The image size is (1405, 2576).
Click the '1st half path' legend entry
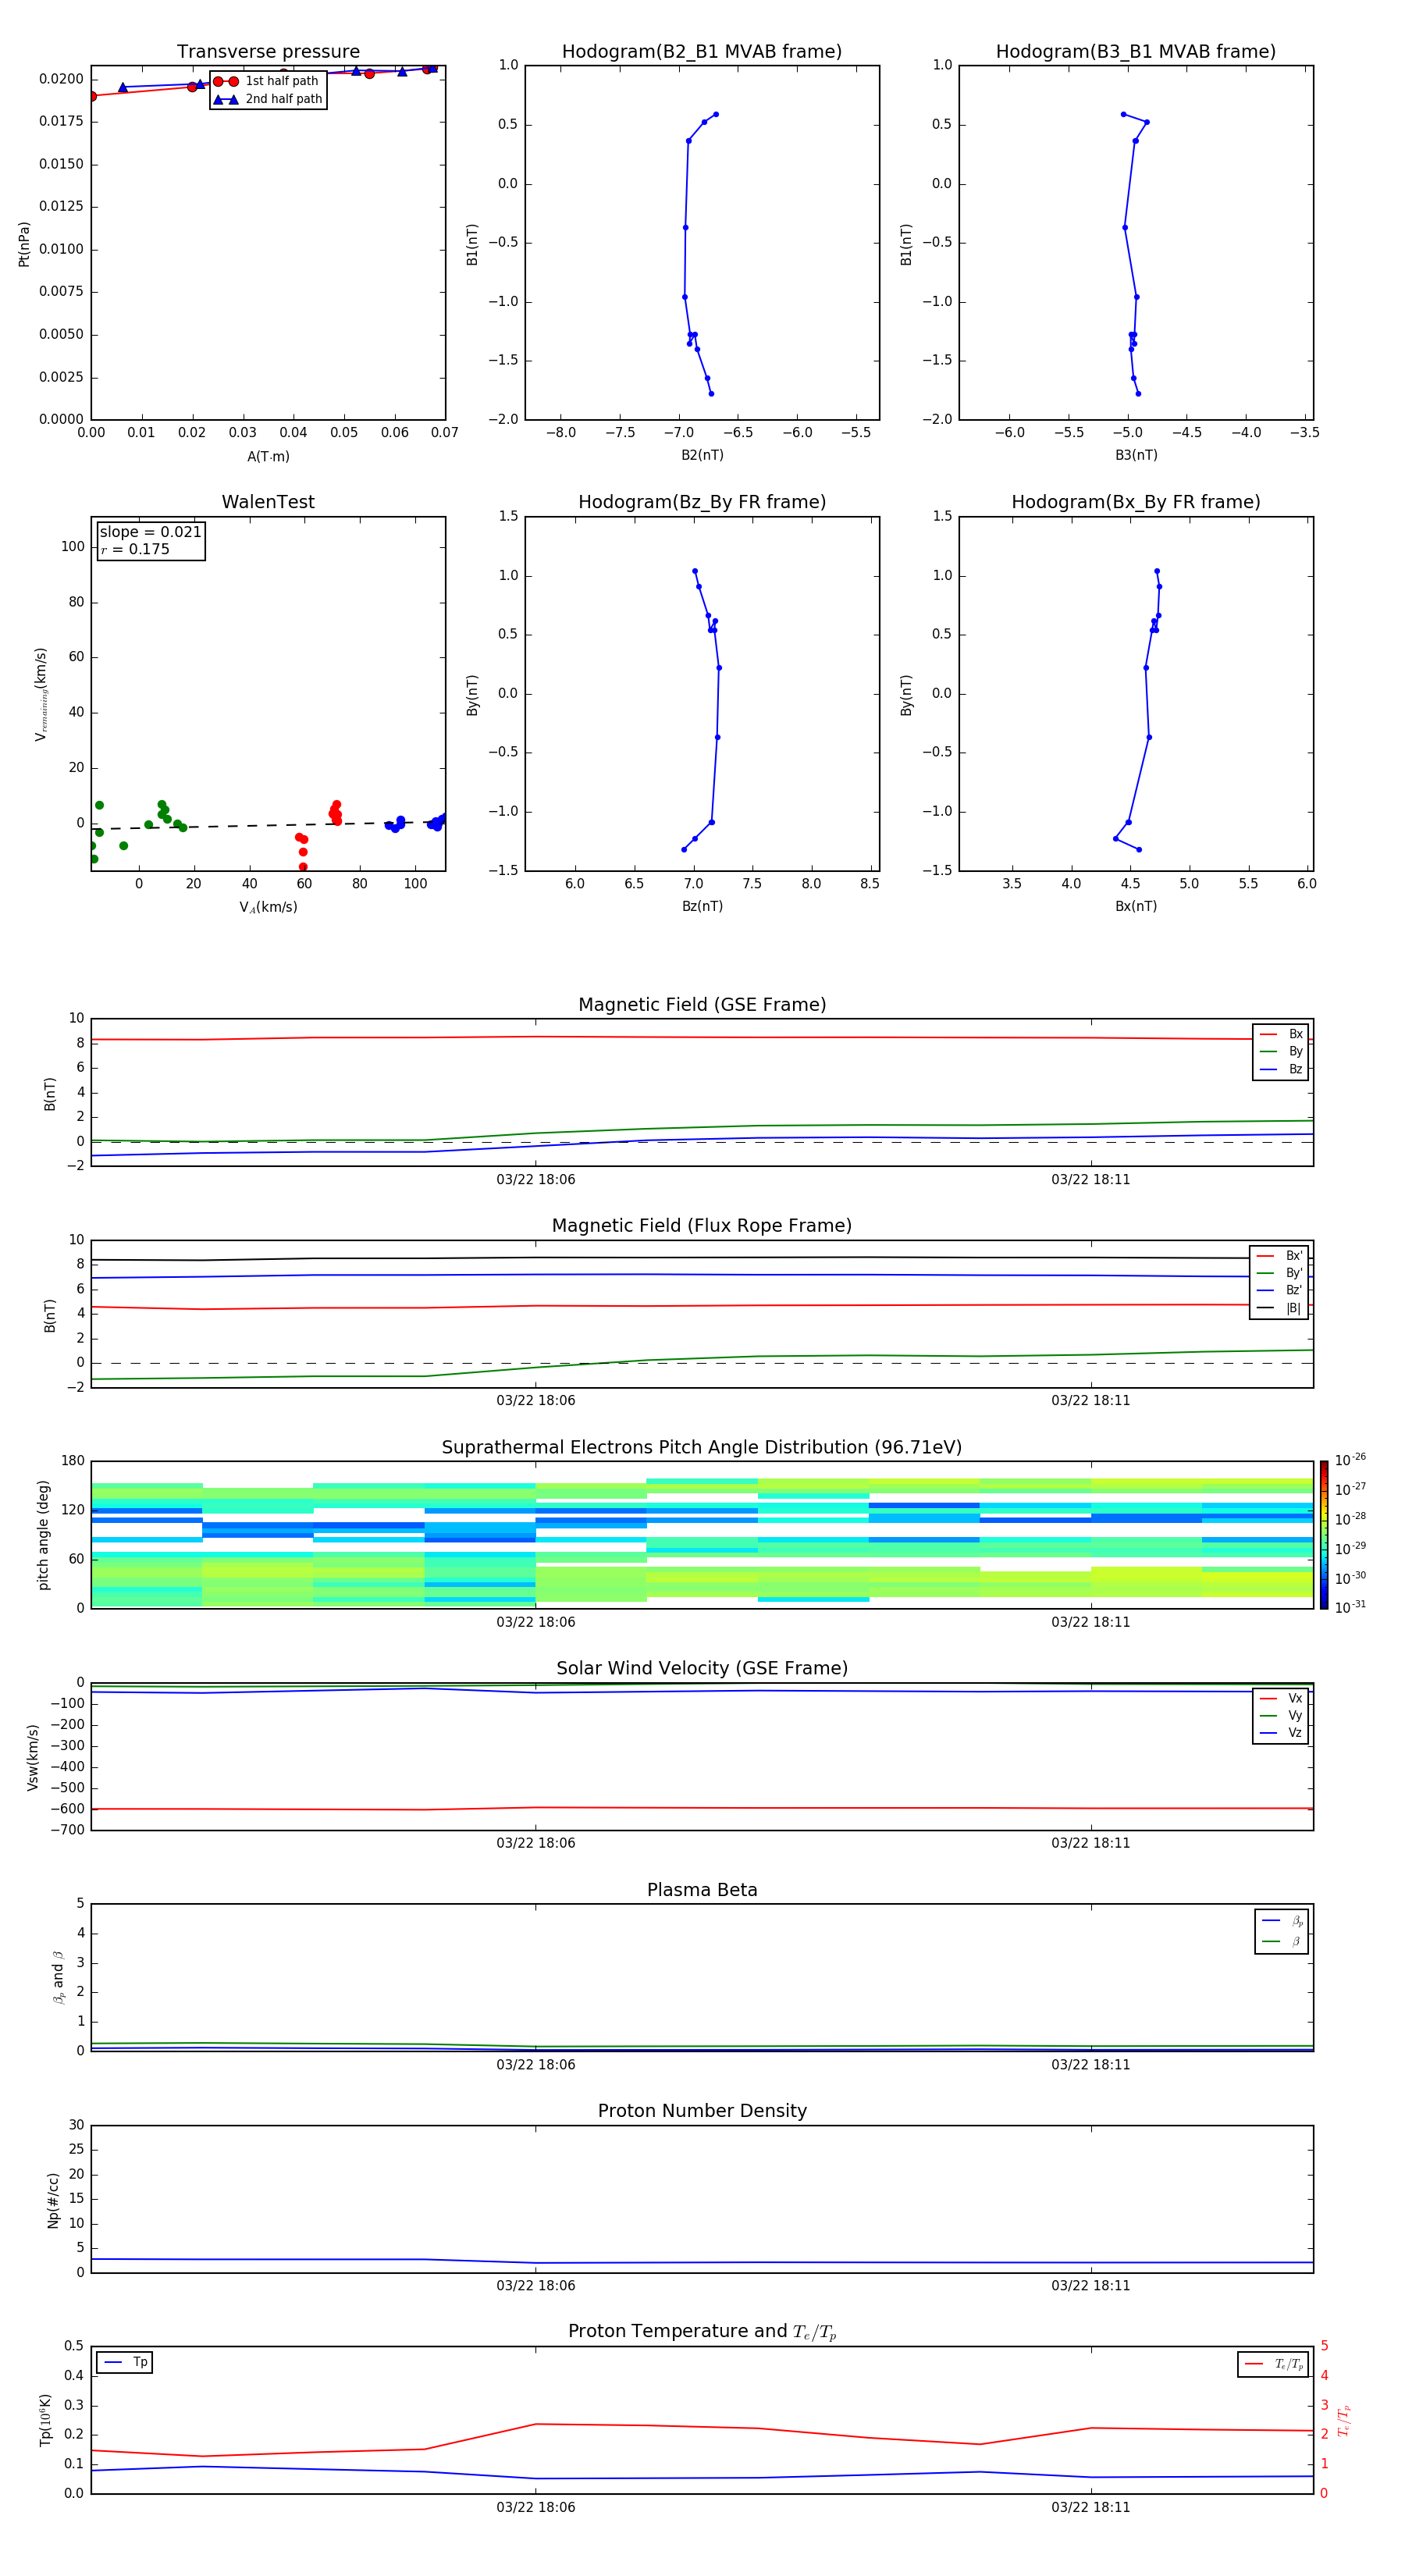(x=266, y=81)
